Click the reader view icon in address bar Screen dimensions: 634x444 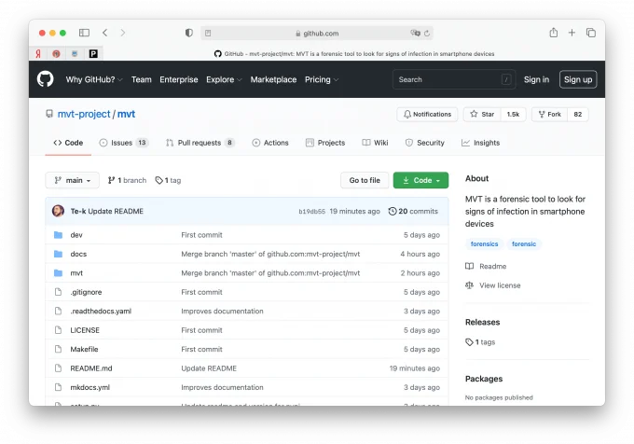208,34
